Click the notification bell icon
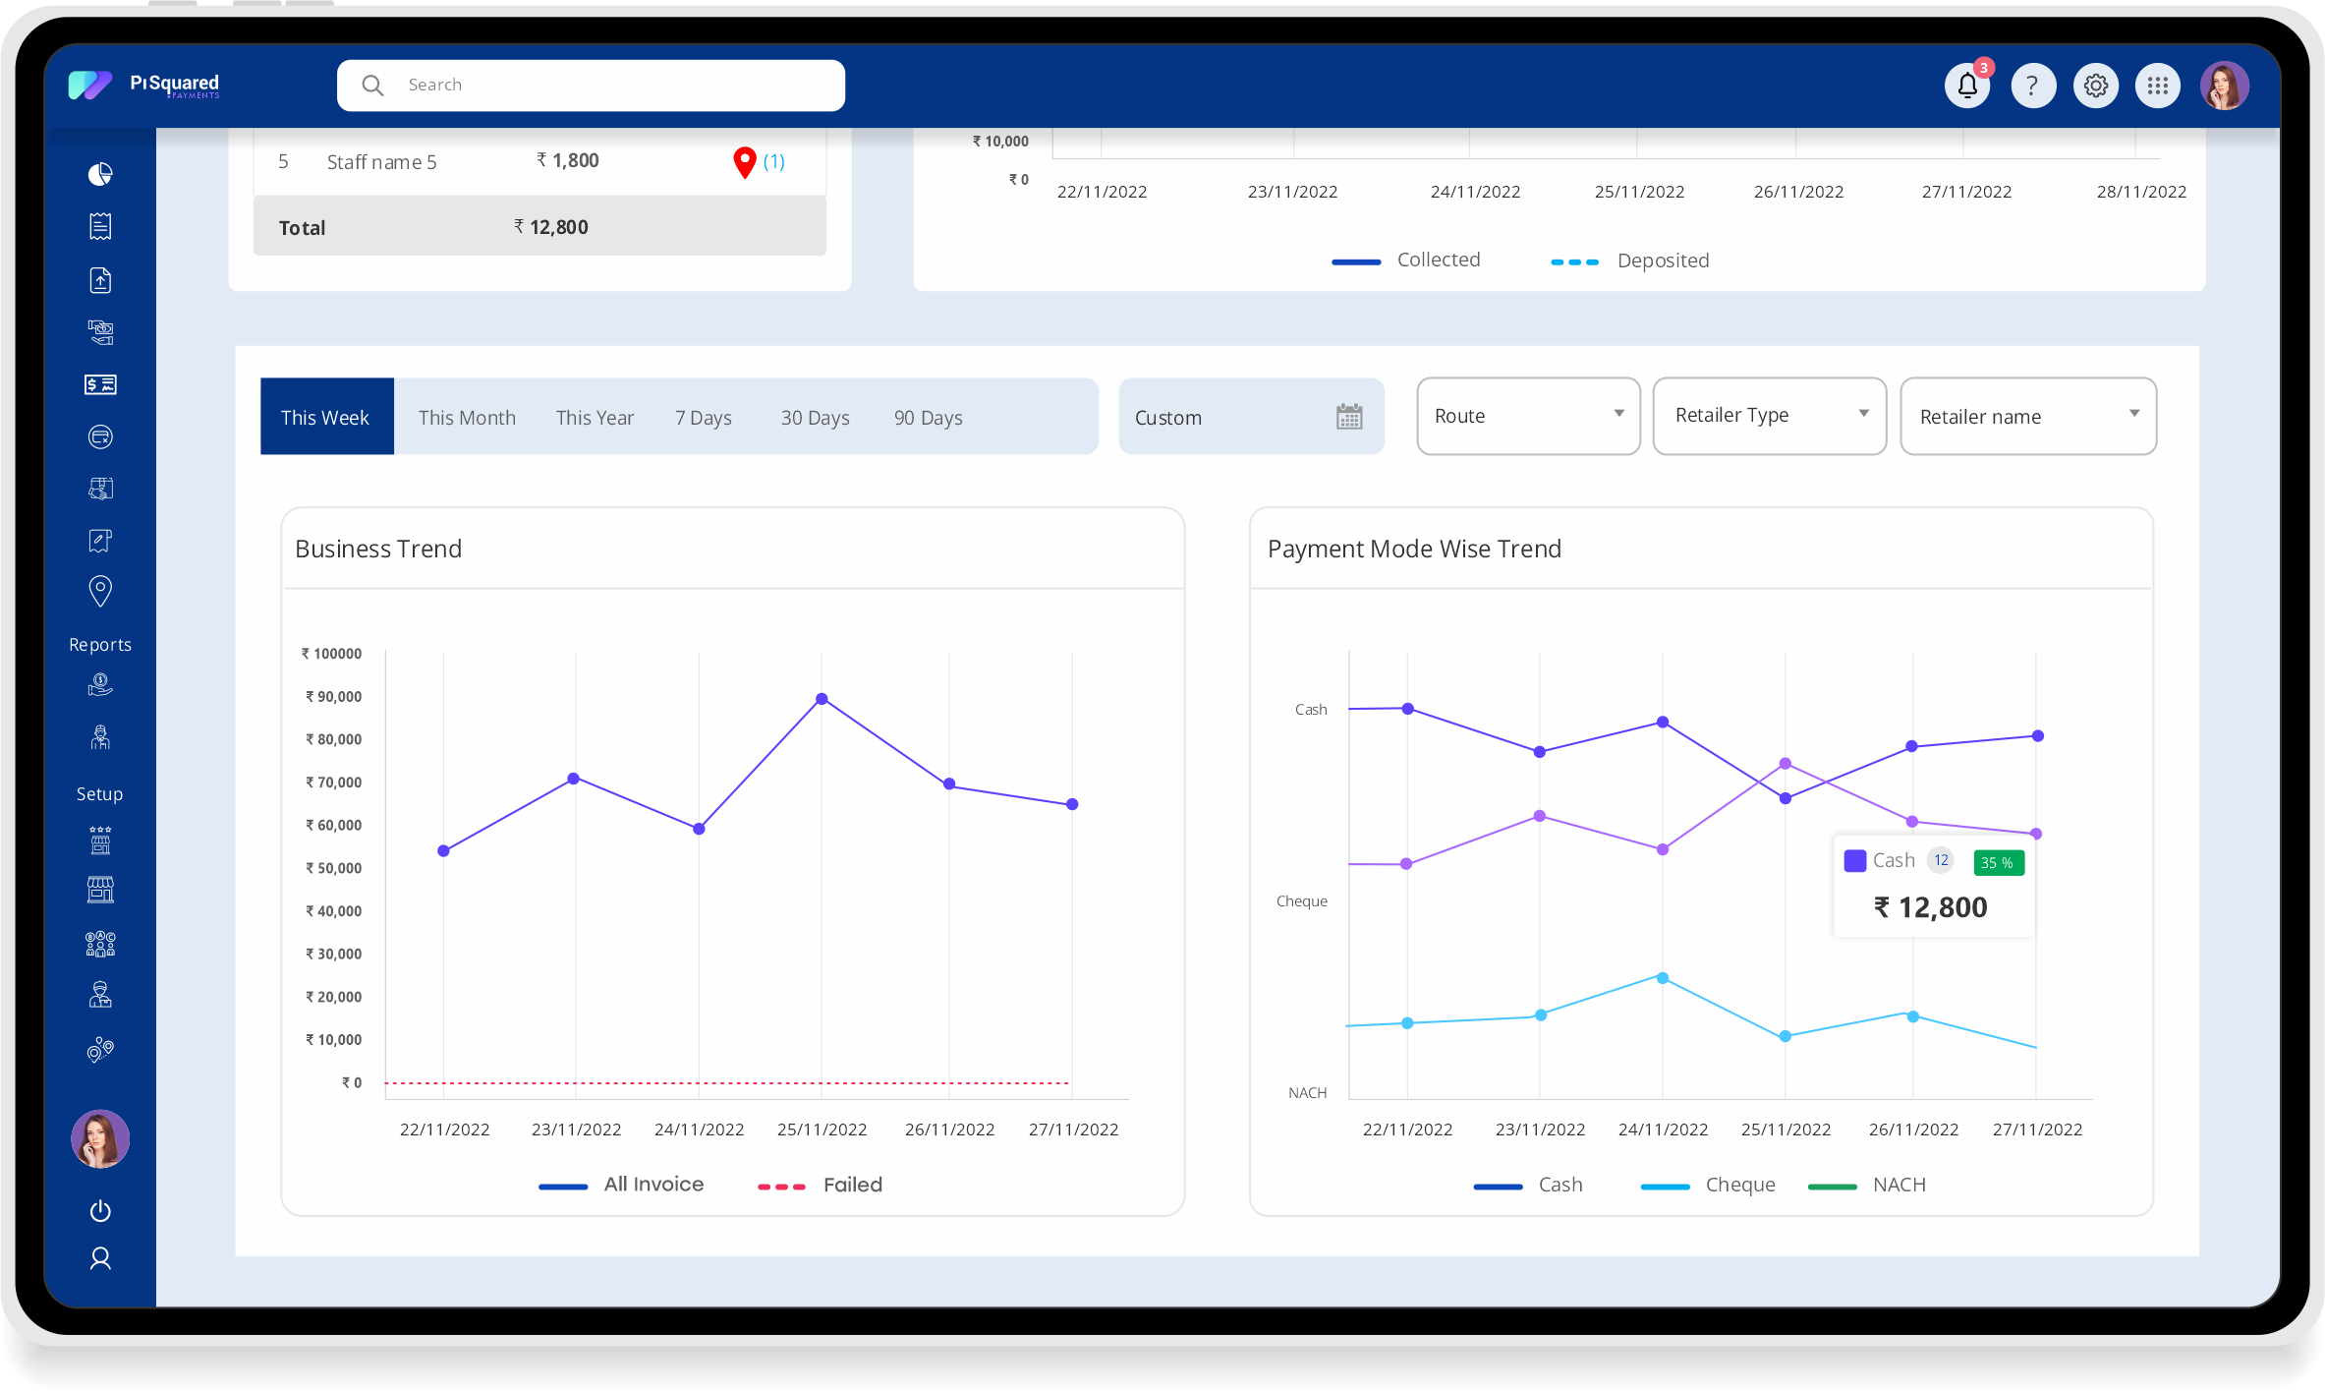The image size is (2325, 1391). point(1967,86)
